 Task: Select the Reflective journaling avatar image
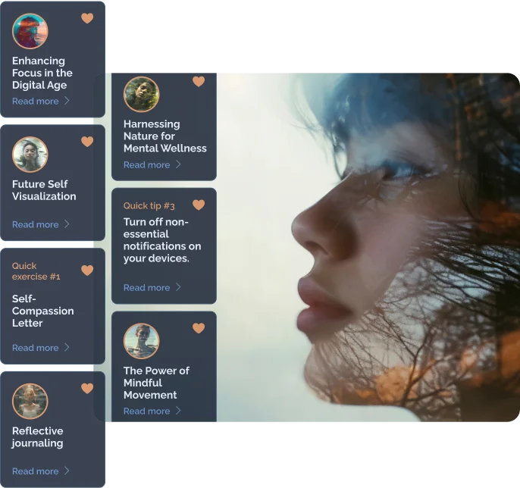(30, 402)
